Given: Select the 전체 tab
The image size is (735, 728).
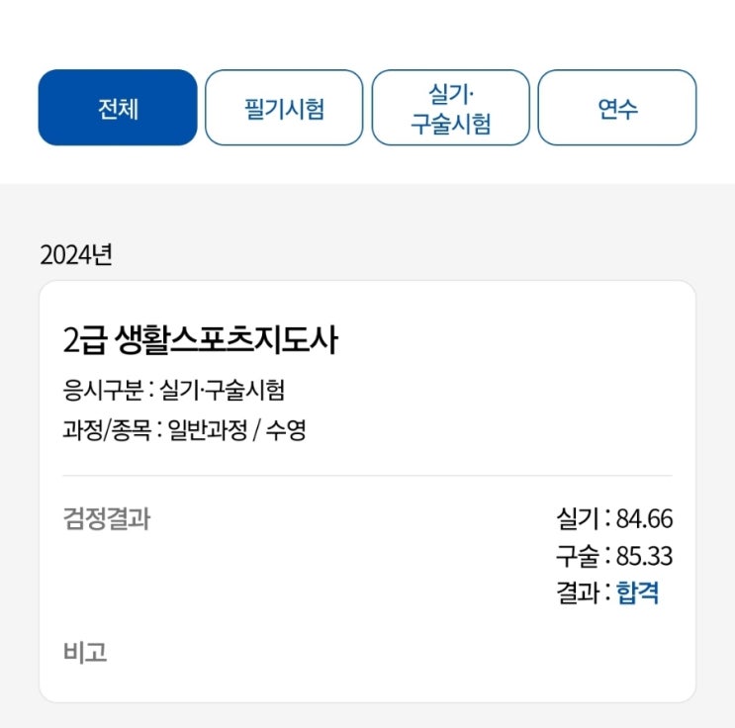Looking at the screenshot, I should (x=118, y=108).
